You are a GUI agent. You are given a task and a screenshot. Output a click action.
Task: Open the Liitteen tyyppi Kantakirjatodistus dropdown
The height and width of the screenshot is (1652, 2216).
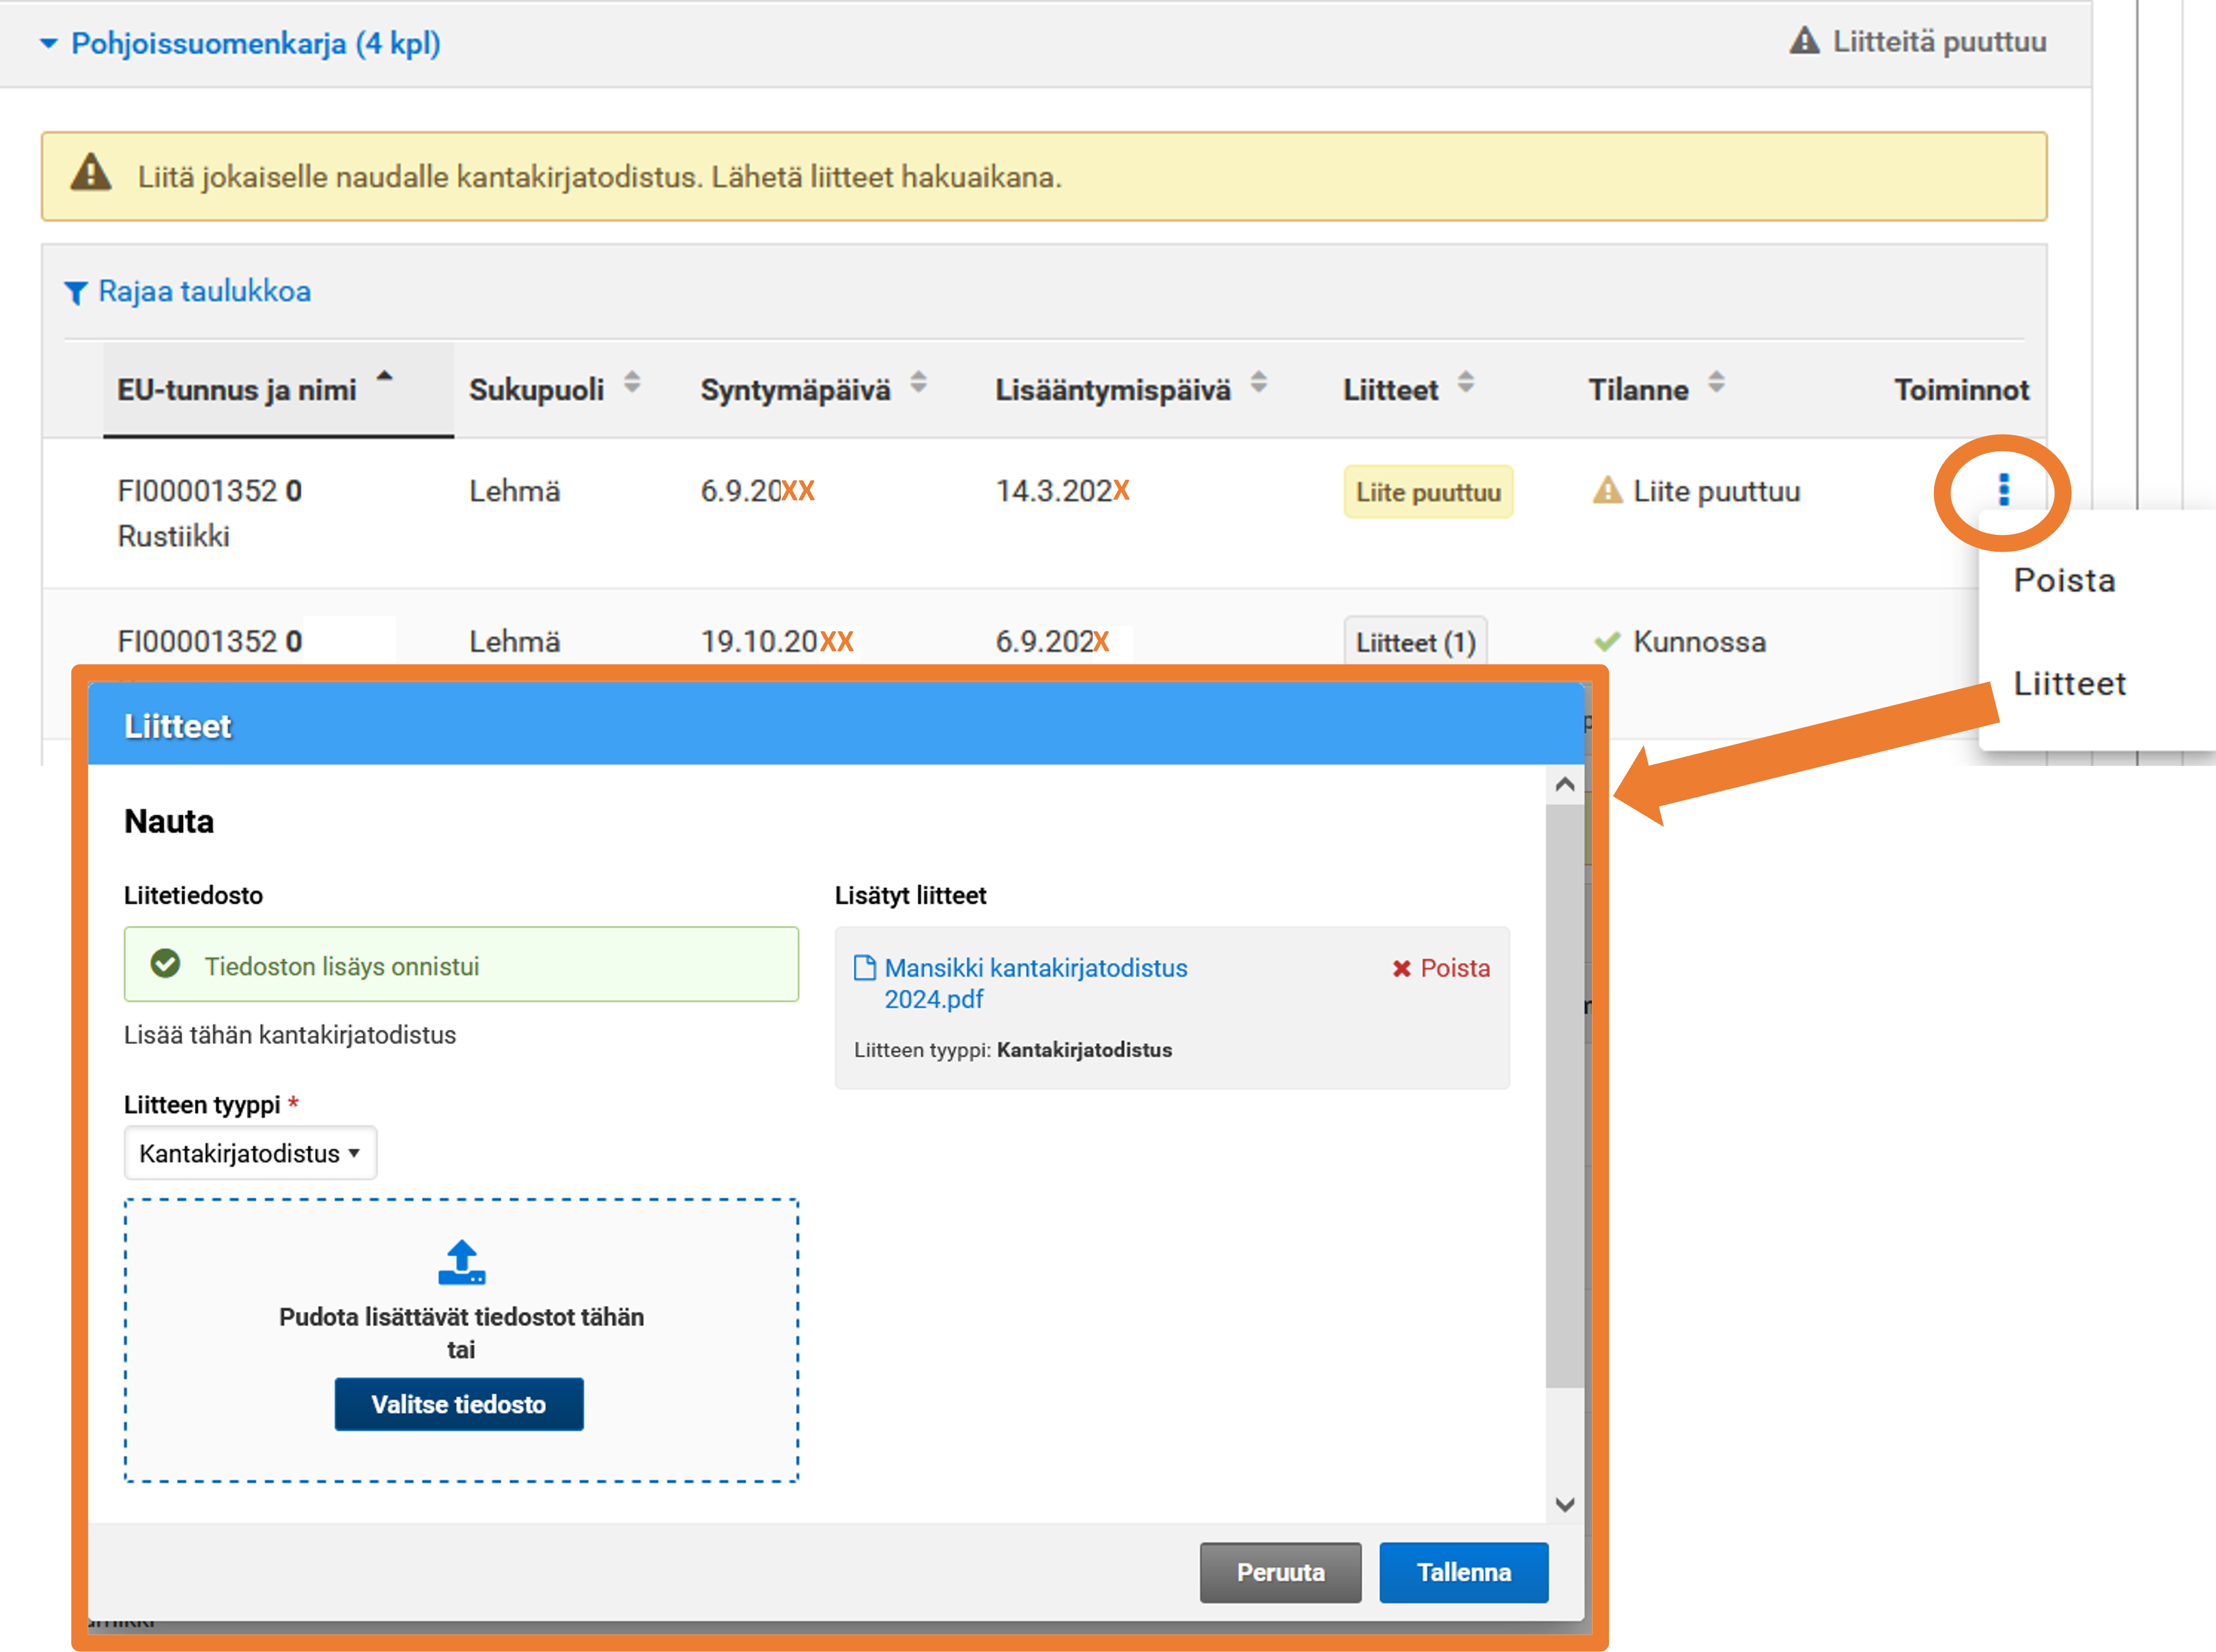(x=250, y=1153)
